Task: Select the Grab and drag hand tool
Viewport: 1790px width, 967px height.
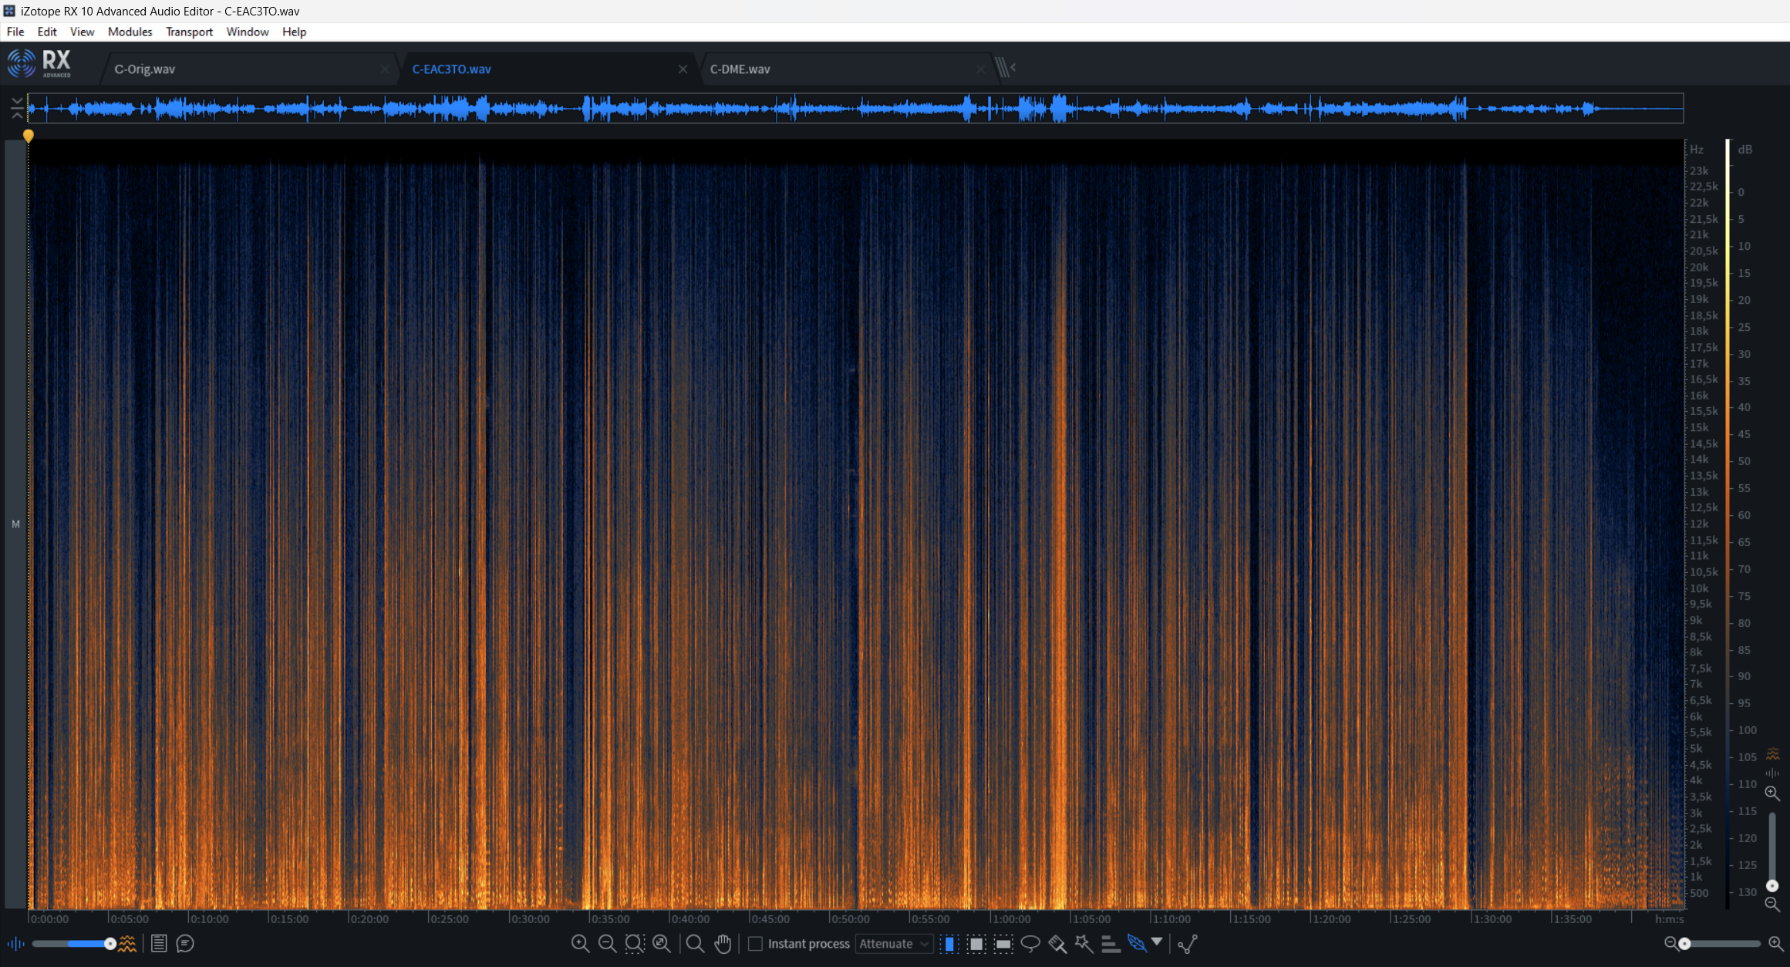Action: [723, 943]
